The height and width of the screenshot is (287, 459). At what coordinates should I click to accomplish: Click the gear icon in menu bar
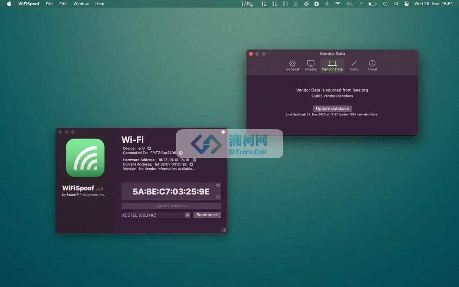tap(316, 4)
